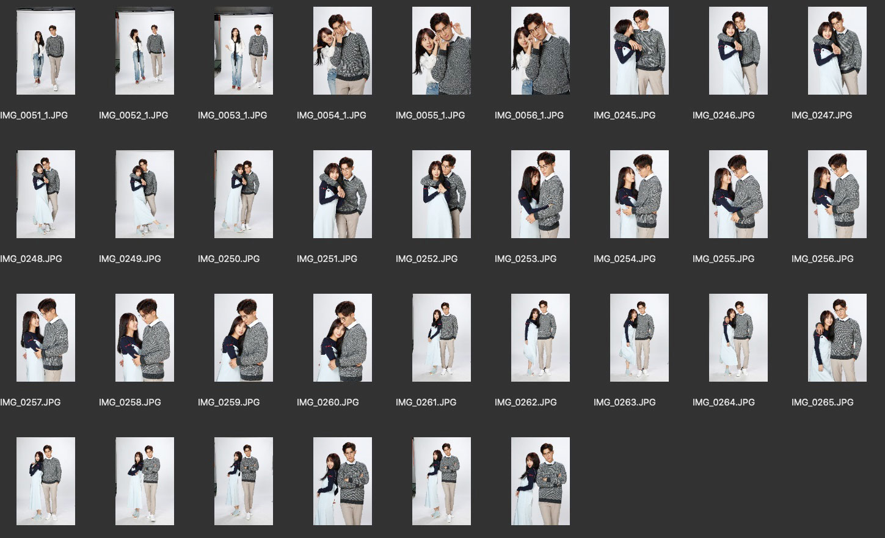Click the IMG_0261.JPG photo preview
Screen dimensions: 885x538
click(442, 338)
